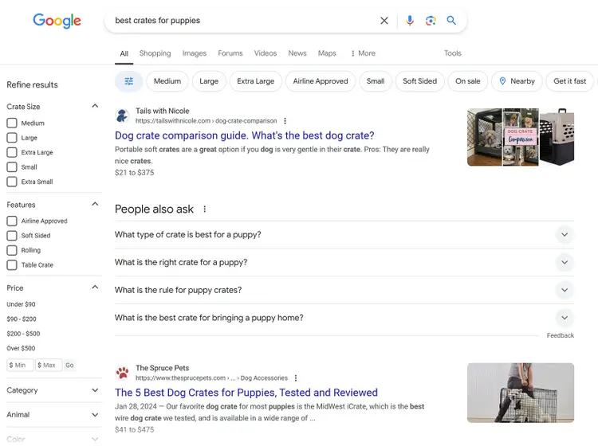Apply the Get it fast filter chip
Image resolution: width=598 pixels, height=446 pixels.
pyautogui.click(x=570, y=81)
